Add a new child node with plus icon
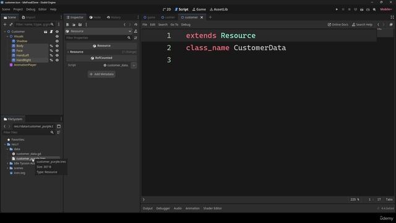 point(5,24)
